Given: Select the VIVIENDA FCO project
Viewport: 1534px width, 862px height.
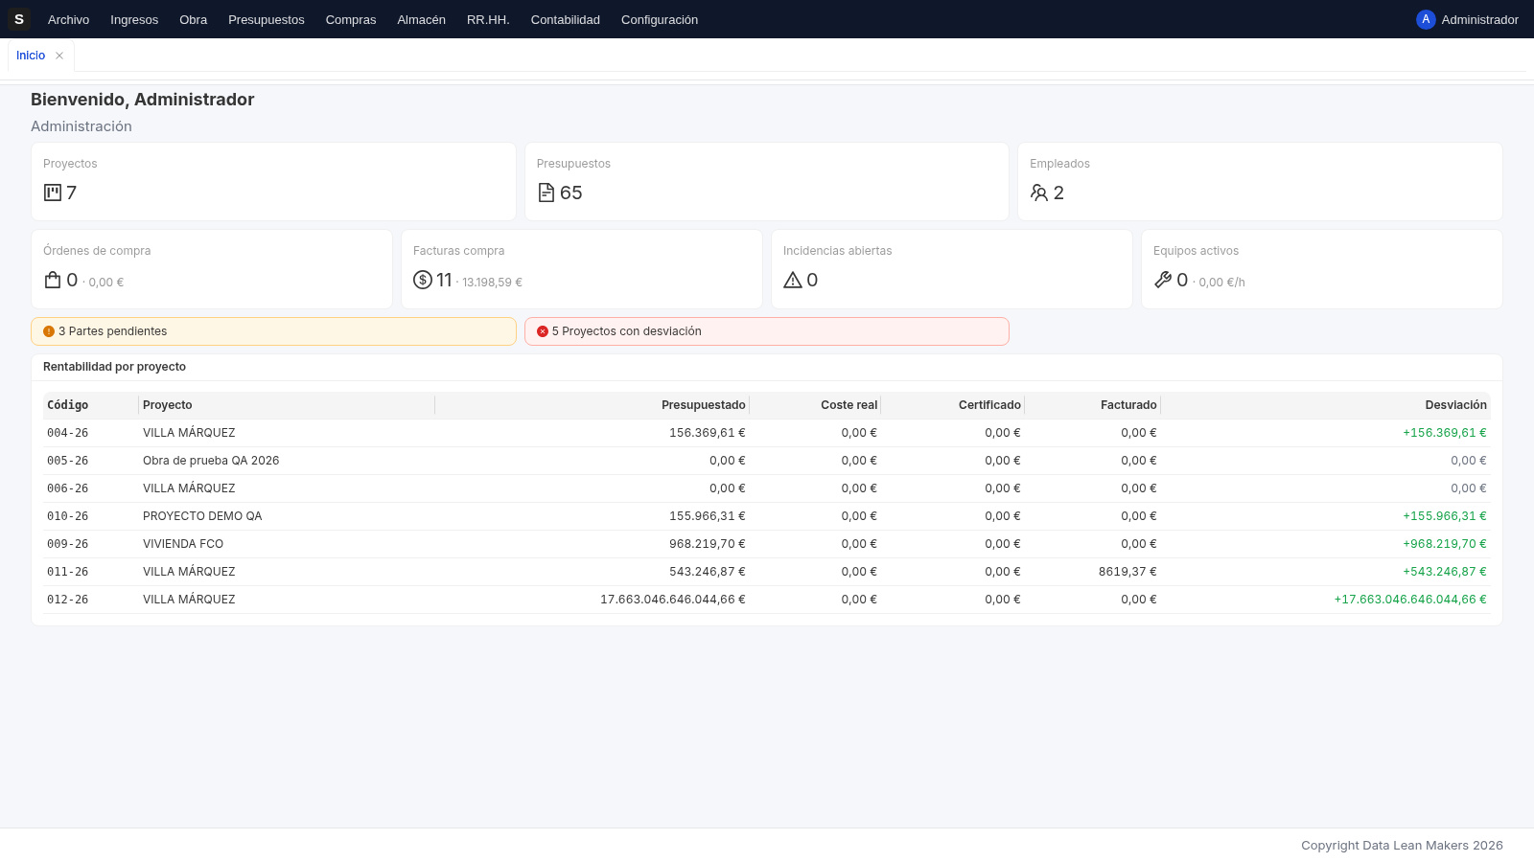Looking at the screenshot, I should 183,544.
